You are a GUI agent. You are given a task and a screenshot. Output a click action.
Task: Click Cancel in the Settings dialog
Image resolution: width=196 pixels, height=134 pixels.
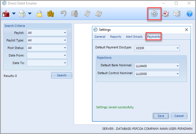179,116
